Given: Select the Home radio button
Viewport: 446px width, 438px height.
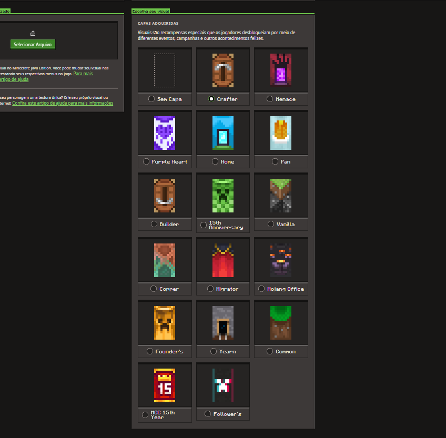Looking at the screenshot, I should pyautogui.click(x=215, y=161).
